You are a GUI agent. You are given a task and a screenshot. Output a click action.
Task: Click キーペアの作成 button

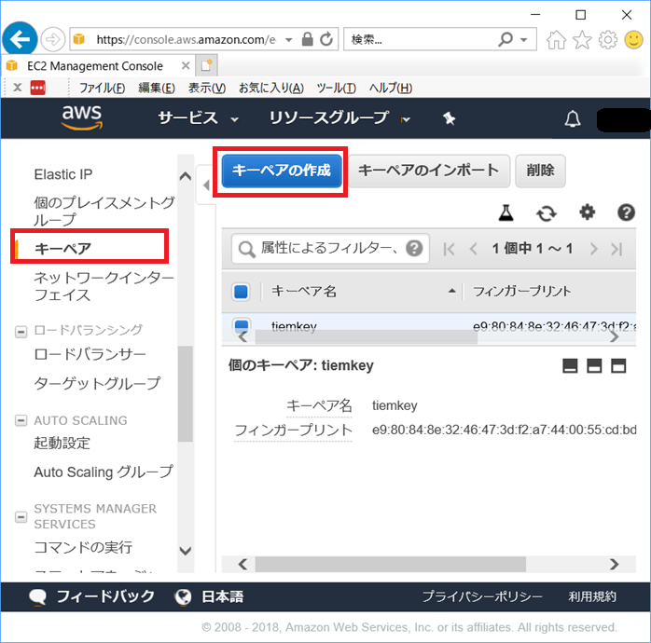tap(282, 171)
